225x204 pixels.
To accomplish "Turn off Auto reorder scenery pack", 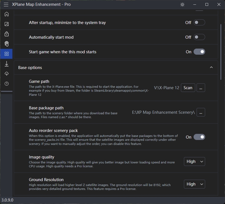I will (199, 137).
